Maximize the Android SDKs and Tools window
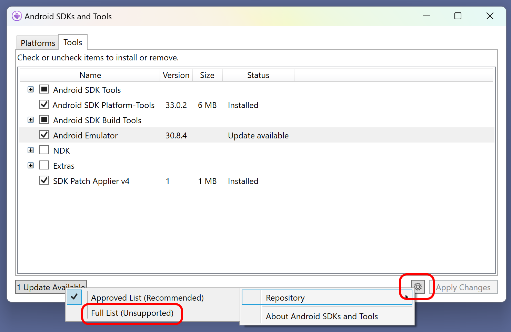This screenshot has height=332, width=511. click(x=458, y=16)
